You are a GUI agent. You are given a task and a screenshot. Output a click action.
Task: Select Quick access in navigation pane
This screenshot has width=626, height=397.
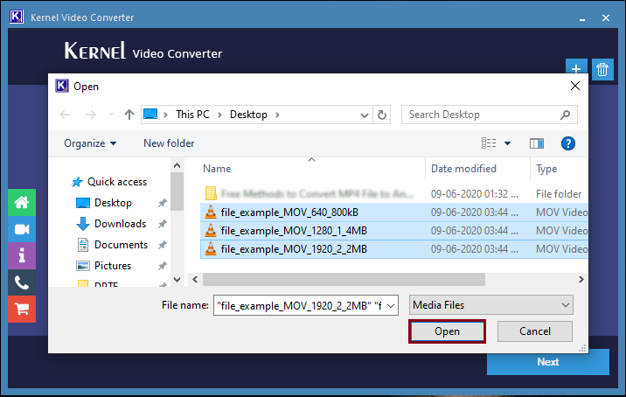117,182
